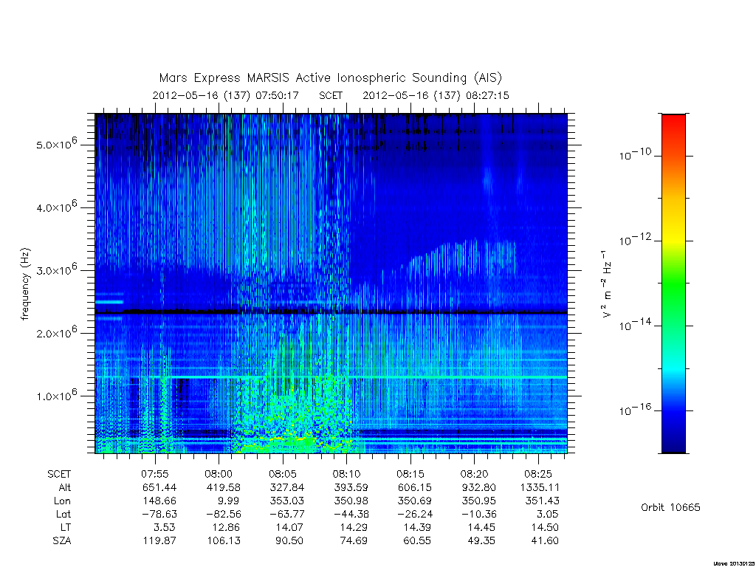Click the latitude value '-44.38'
The height and width of the screenshot is (567, 756).
click(351, 514)
